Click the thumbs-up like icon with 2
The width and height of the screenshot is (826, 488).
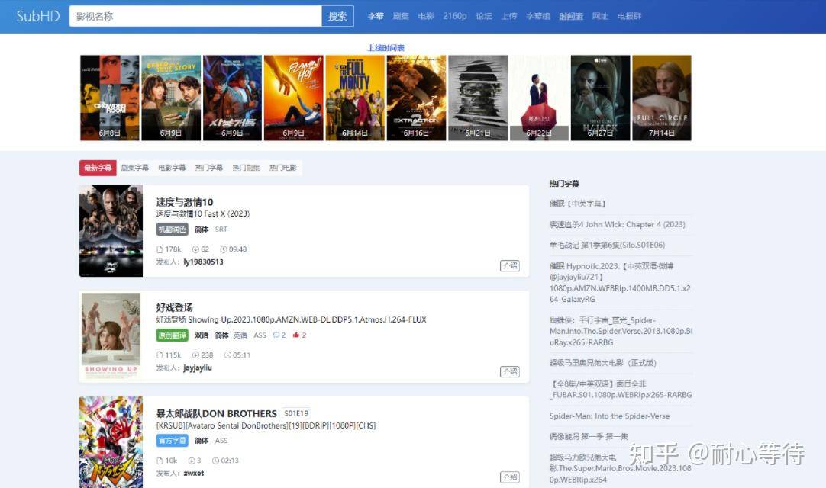[x=296, y=335]
